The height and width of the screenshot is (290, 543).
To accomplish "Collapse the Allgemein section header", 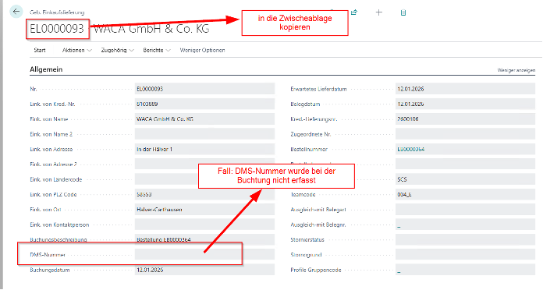I will [46, 69].
